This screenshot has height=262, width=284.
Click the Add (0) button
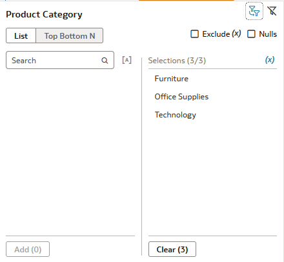[x=28, y=249]
